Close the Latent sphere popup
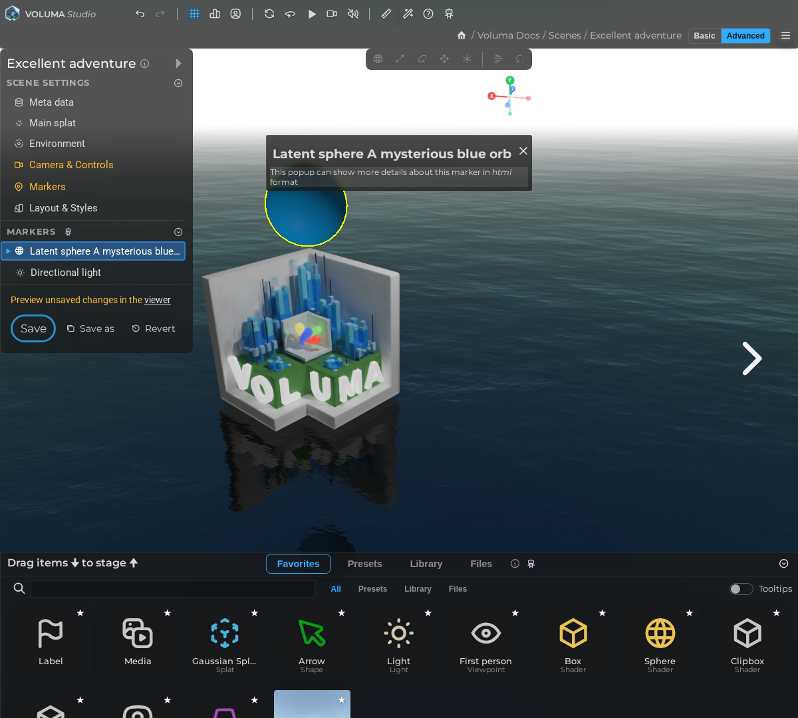This screenshot has width=798, height=718. click(523, 151)
